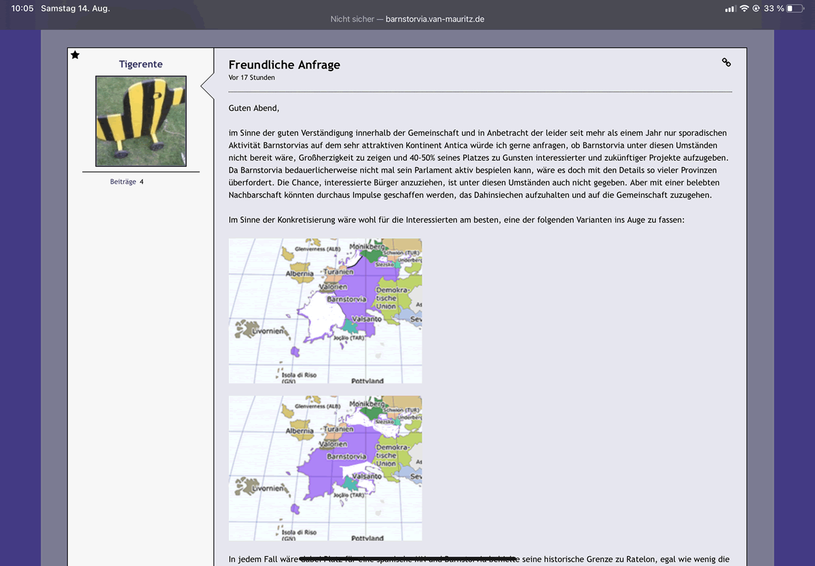Open the first map variant image
This screenshot has width=815, height=566.
click(x=325, y=311)
